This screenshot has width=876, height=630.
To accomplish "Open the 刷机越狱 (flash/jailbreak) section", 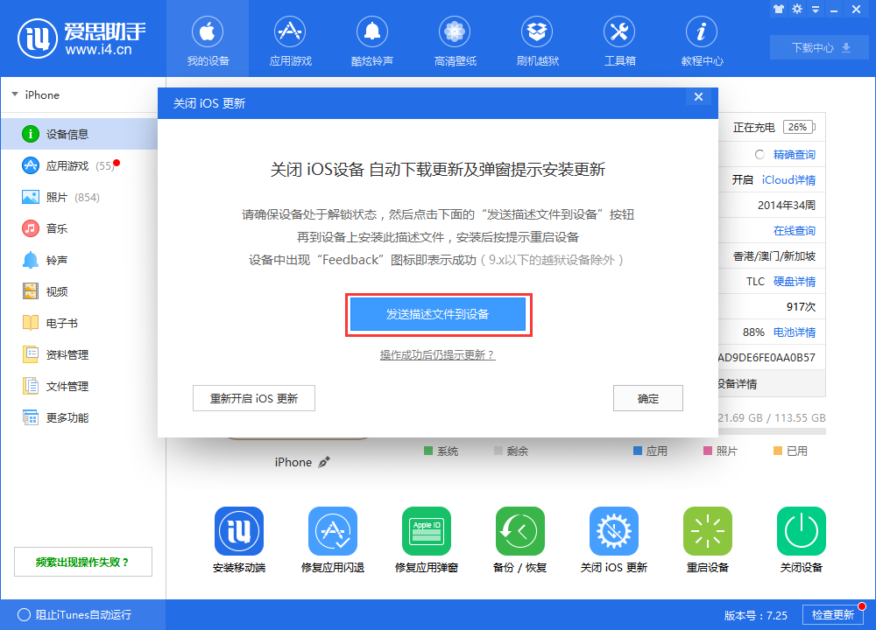I will pyautogui.click(x=537, y=39).
